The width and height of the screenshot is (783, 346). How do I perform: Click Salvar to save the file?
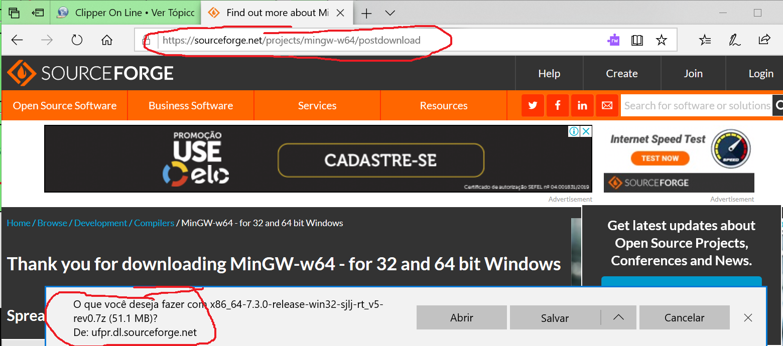[x=555, y=317]
